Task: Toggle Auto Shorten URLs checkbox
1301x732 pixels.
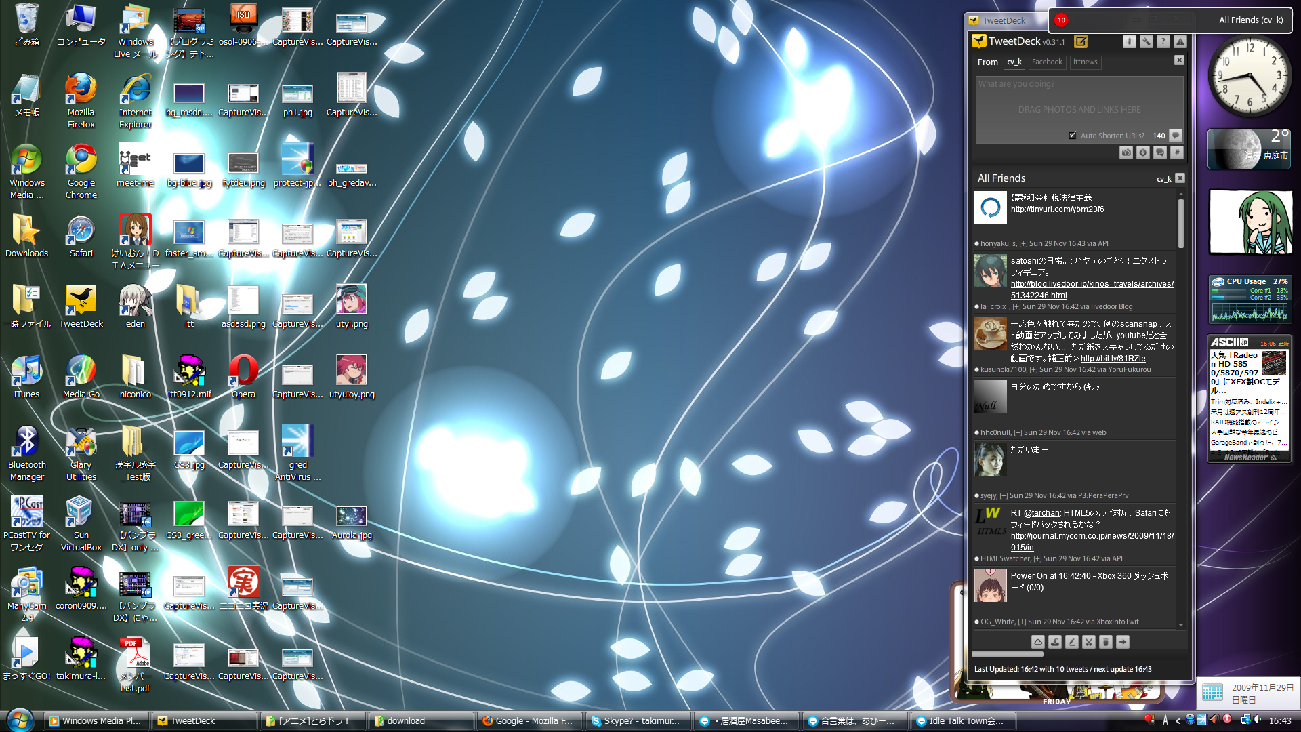Action: 1073,136
